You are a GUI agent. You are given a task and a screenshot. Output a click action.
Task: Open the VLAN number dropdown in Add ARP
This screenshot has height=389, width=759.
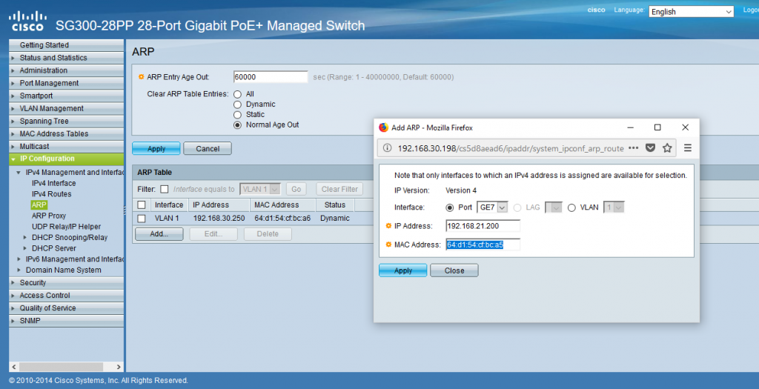(614, 207)
